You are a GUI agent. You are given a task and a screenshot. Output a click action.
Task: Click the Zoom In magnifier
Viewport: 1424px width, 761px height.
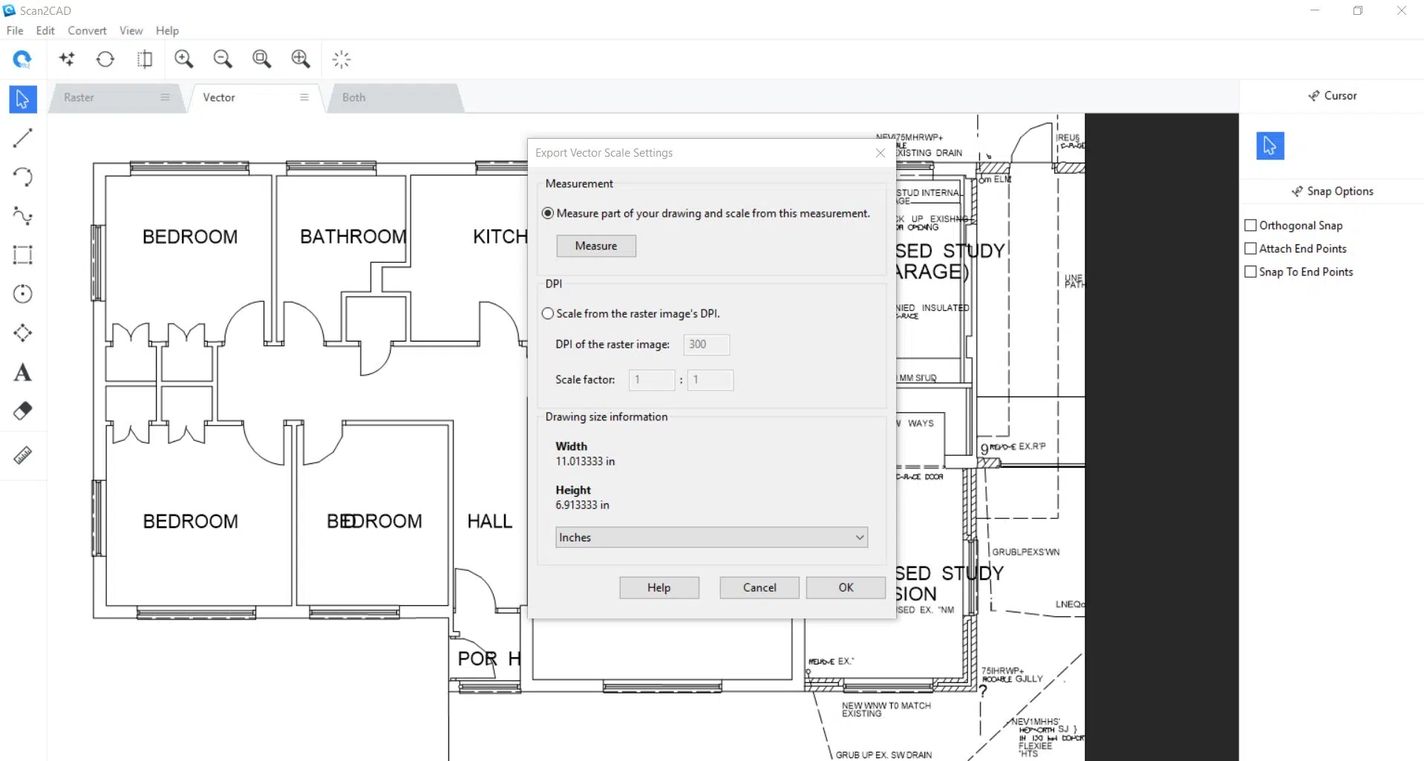coord(184,59)
